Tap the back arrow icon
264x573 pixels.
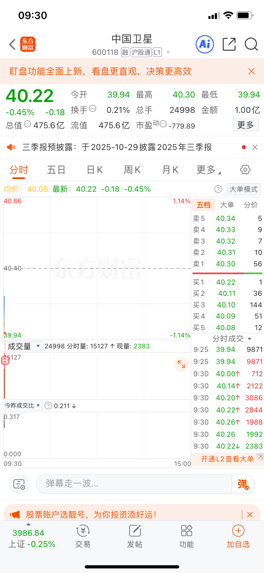tap(12, 44)
